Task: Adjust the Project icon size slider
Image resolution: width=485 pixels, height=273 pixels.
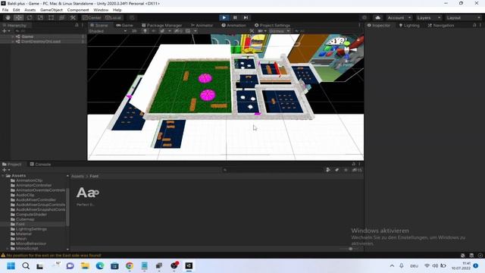Action: pos(350,249)
